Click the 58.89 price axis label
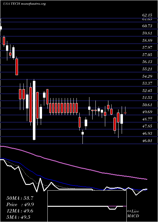This screenshot has height=222, width=158. 147,40
